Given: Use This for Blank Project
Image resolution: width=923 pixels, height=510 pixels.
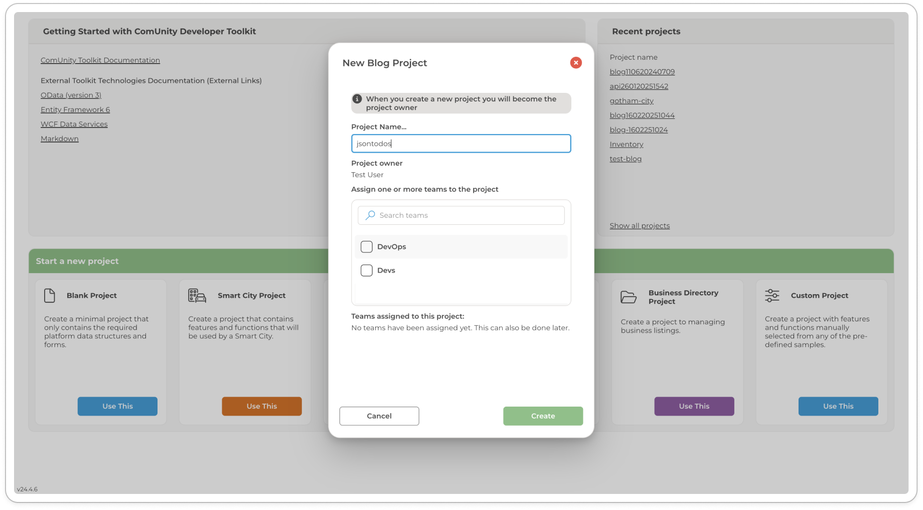Looking at the screenshot, I should (117, 406).
